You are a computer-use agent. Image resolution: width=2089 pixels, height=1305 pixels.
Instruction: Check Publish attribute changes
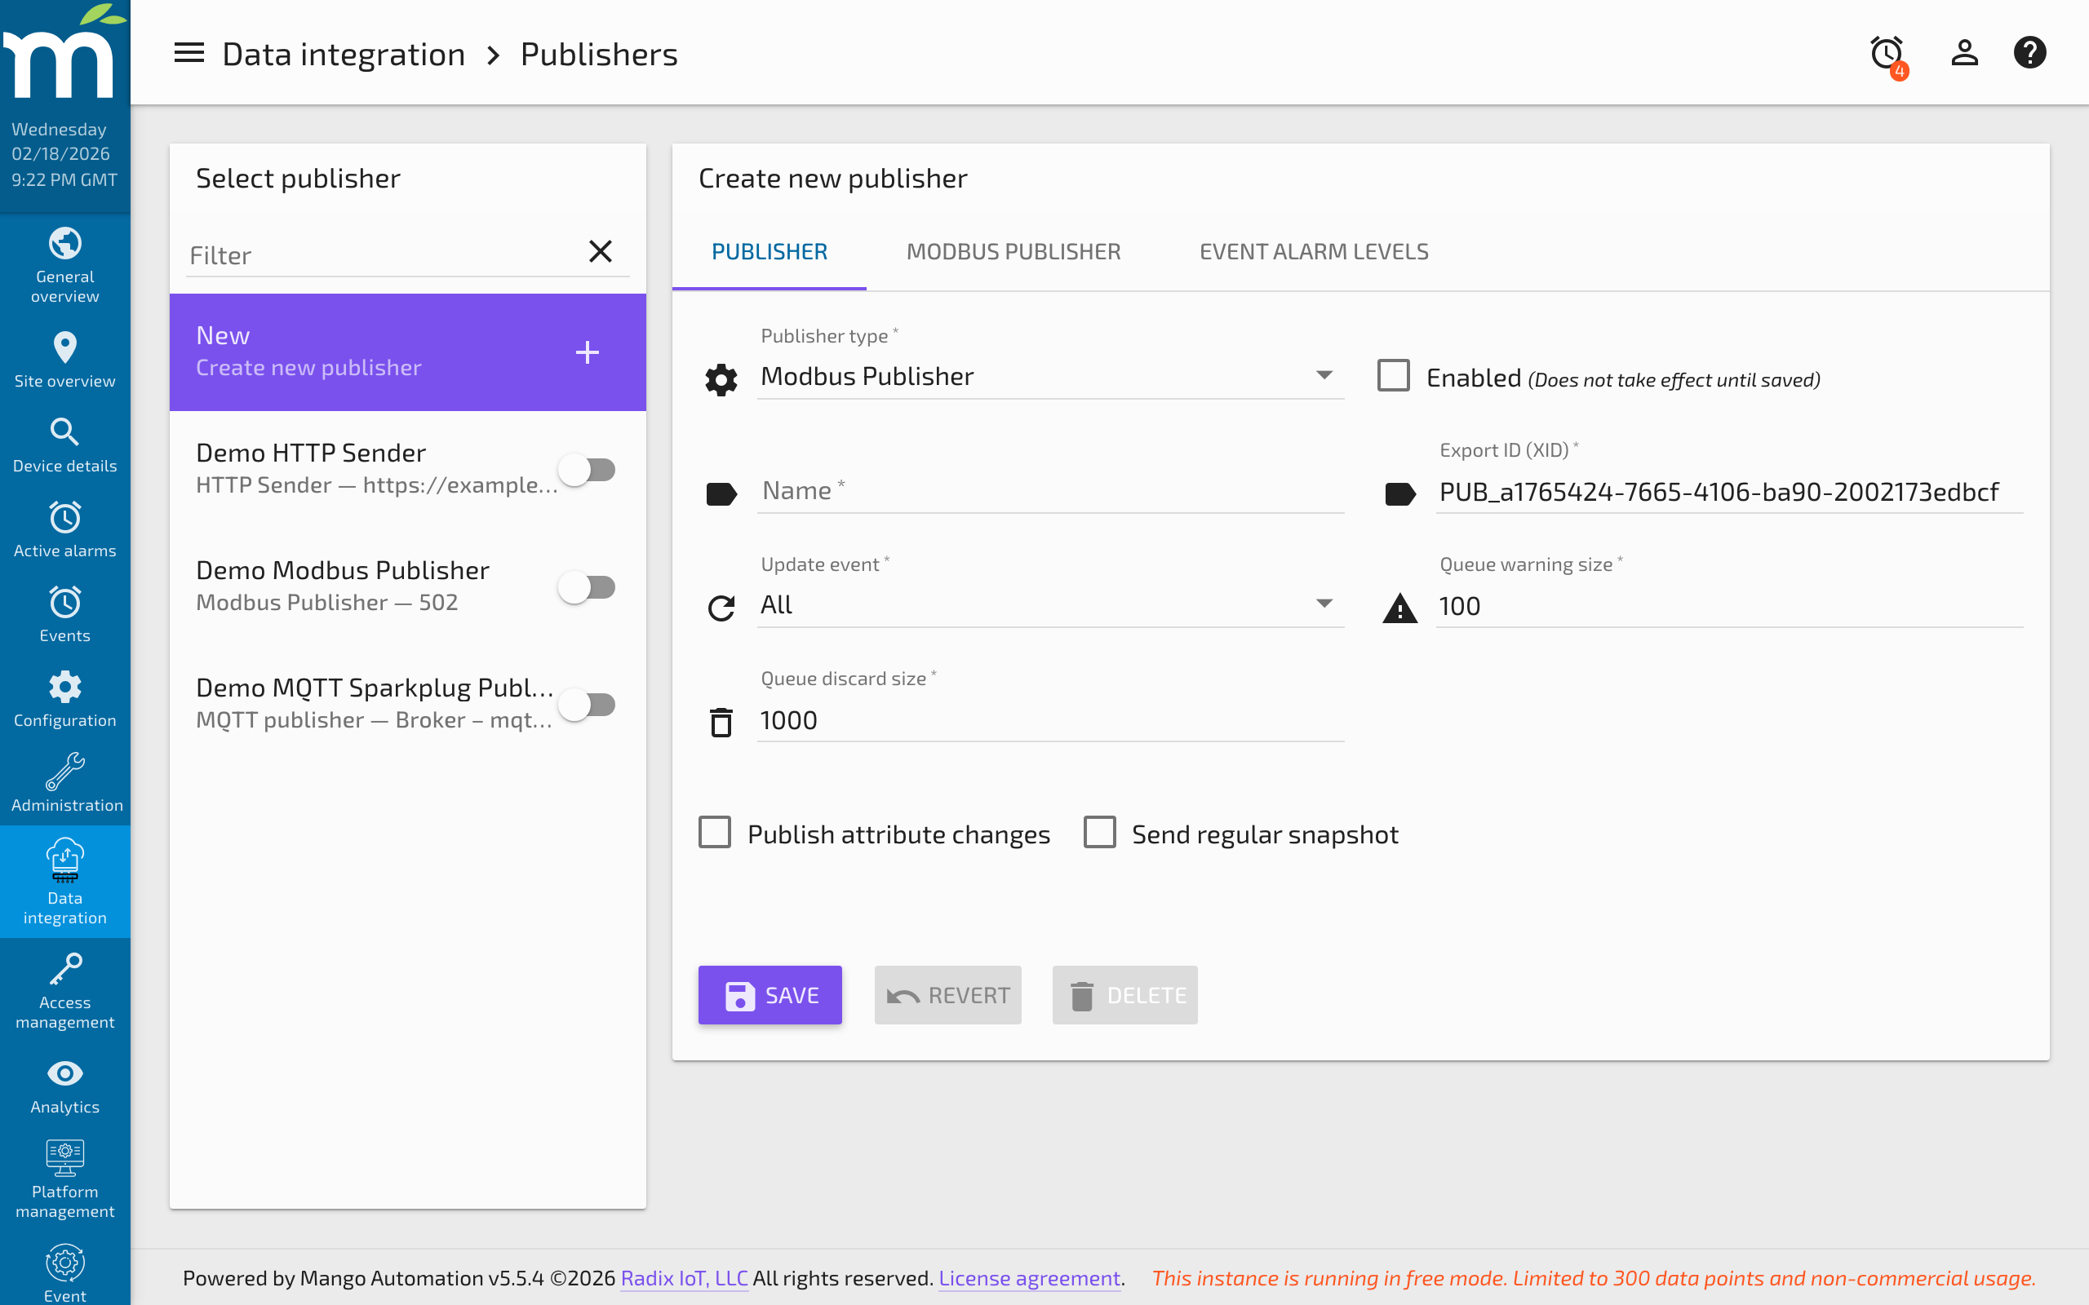click(x=715, y=832)
